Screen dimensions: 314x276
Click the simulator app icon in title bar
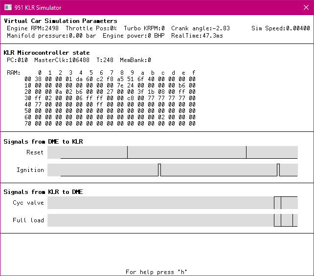[8, 7]
